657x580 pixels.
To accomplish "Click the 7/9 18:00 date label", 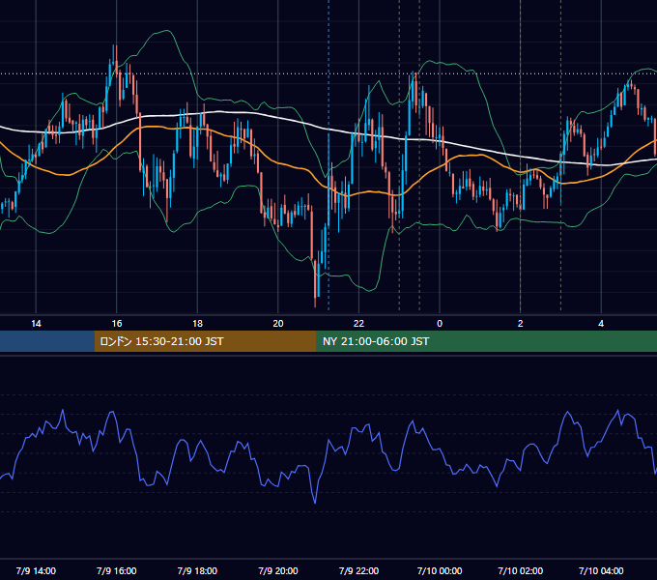I will [x=197, y=570].
